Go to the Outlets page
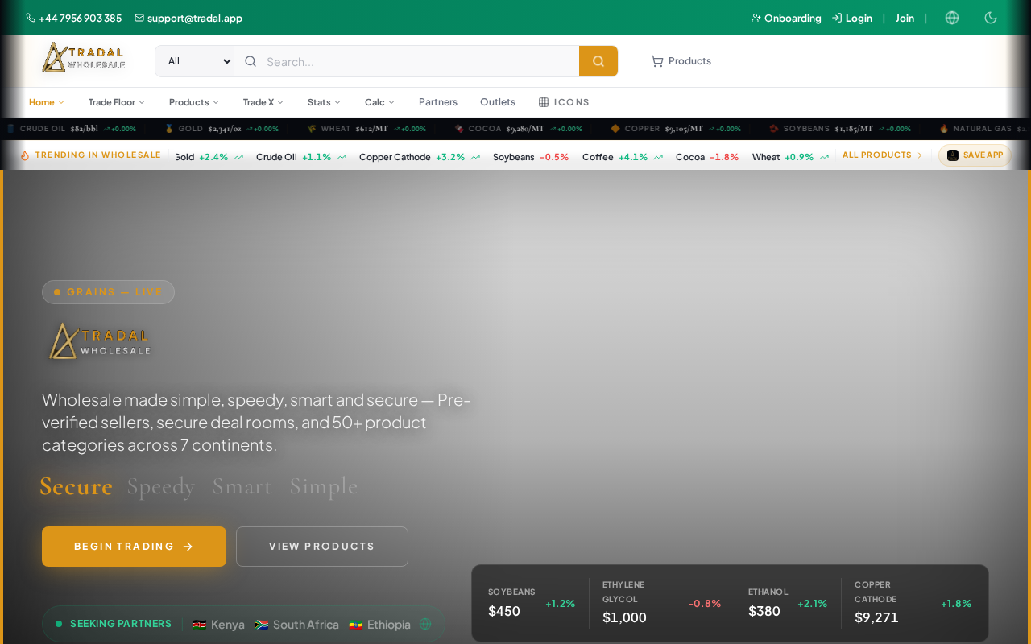Viewport: 1031px width, 644px height. (497, 102)
